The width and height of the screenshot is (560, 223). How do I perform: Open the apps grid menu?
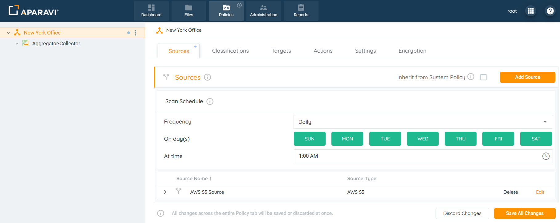point(531,11)
